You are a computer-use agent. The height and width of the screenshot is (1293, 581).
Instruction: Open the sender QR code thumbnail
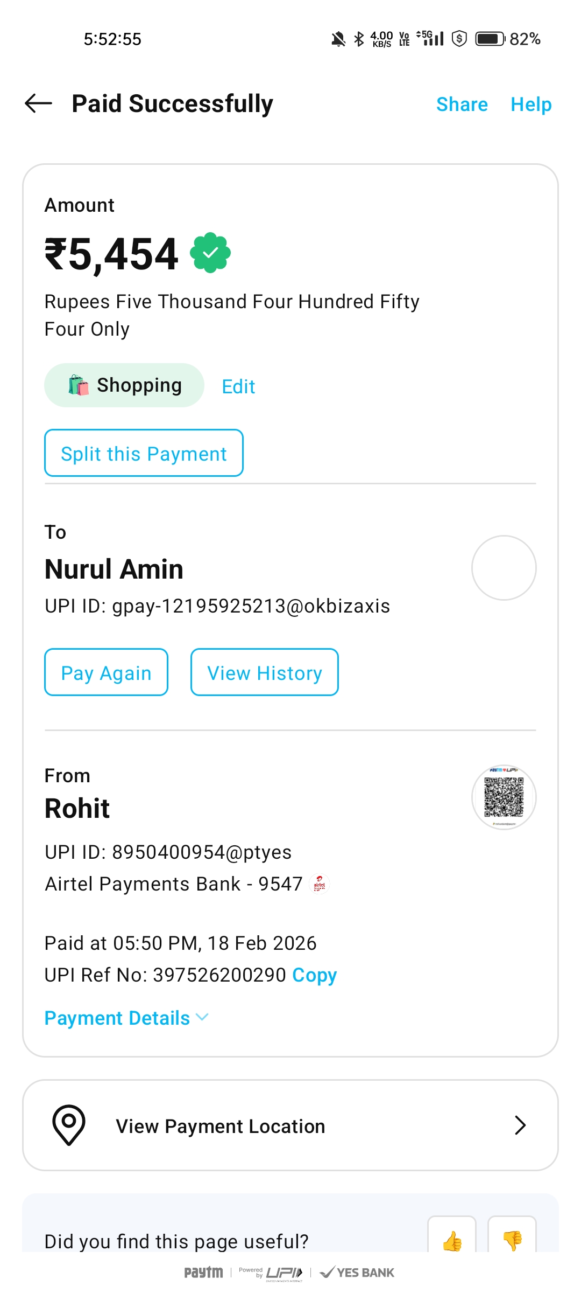(504, 797)
